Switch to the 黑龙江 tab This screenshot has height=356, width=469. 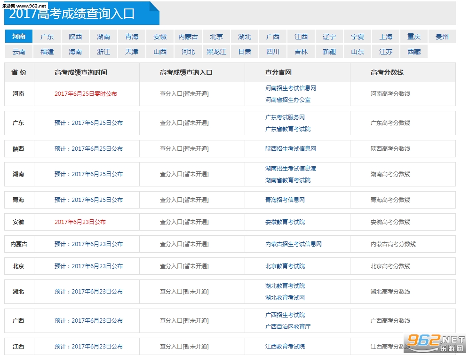tap(216, 52)
